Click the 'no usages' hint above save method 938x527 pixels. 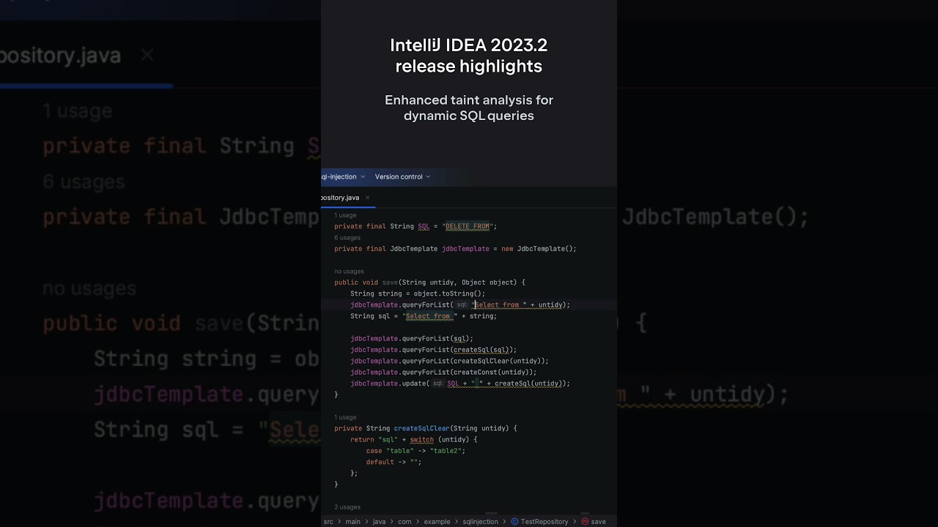(349, 272)
